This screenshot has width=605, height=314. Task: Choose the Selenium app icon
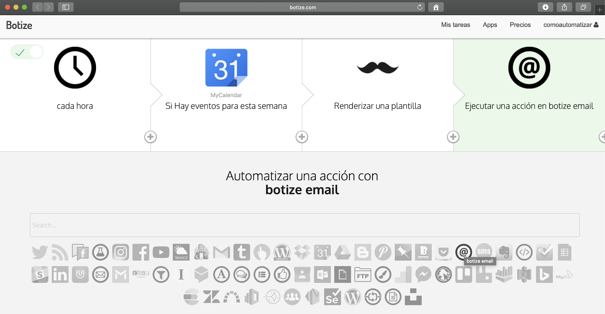(x=332, y=297)
